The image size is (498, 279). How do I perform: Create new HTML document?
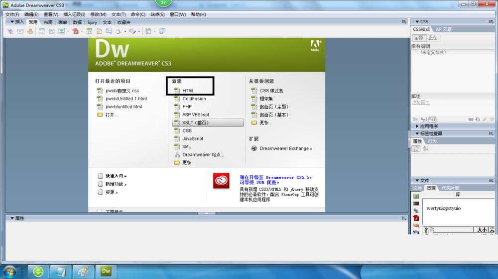click(188, 90)
